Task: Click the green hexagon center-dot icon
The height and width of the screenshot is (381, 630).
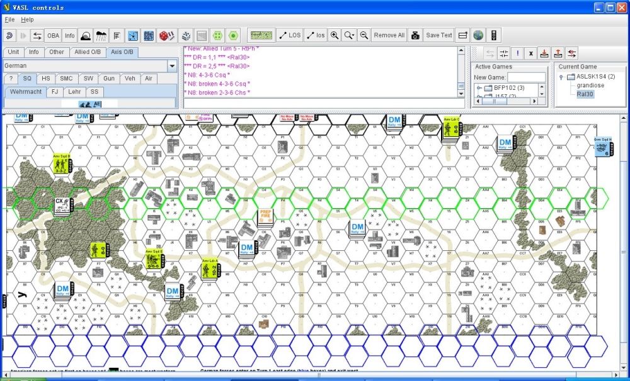Action: 233,36
